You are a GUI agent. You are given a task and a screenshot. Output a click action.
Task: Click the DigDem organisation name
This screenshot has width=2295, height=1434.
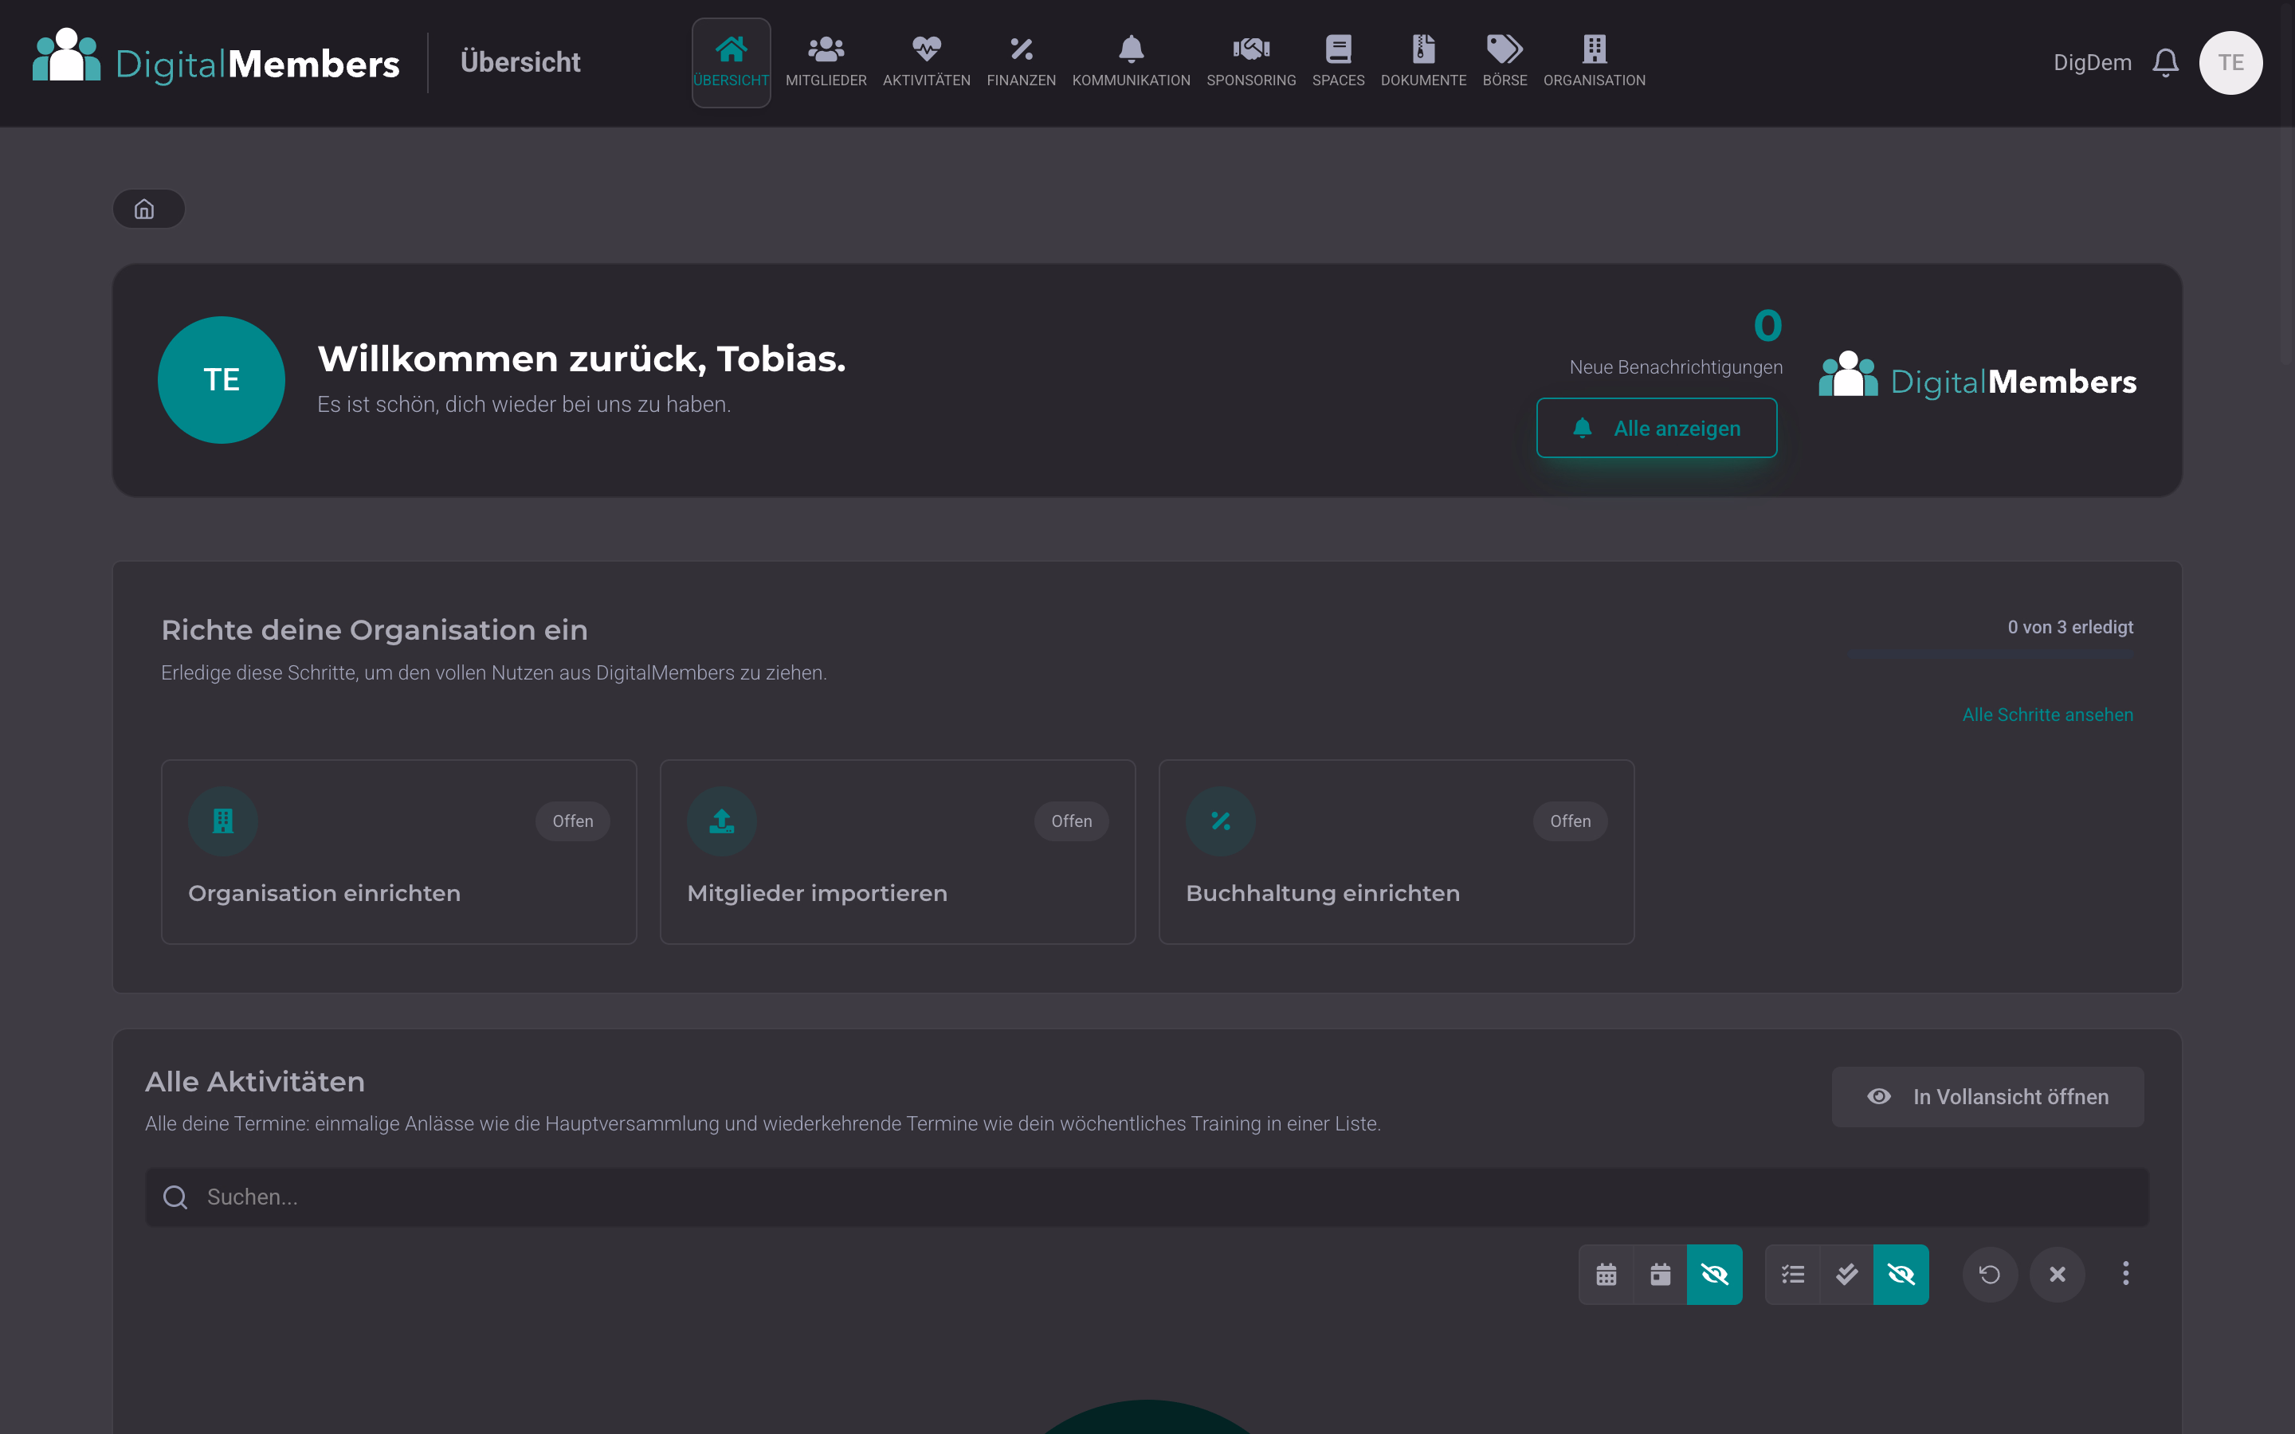point(2092,63)
